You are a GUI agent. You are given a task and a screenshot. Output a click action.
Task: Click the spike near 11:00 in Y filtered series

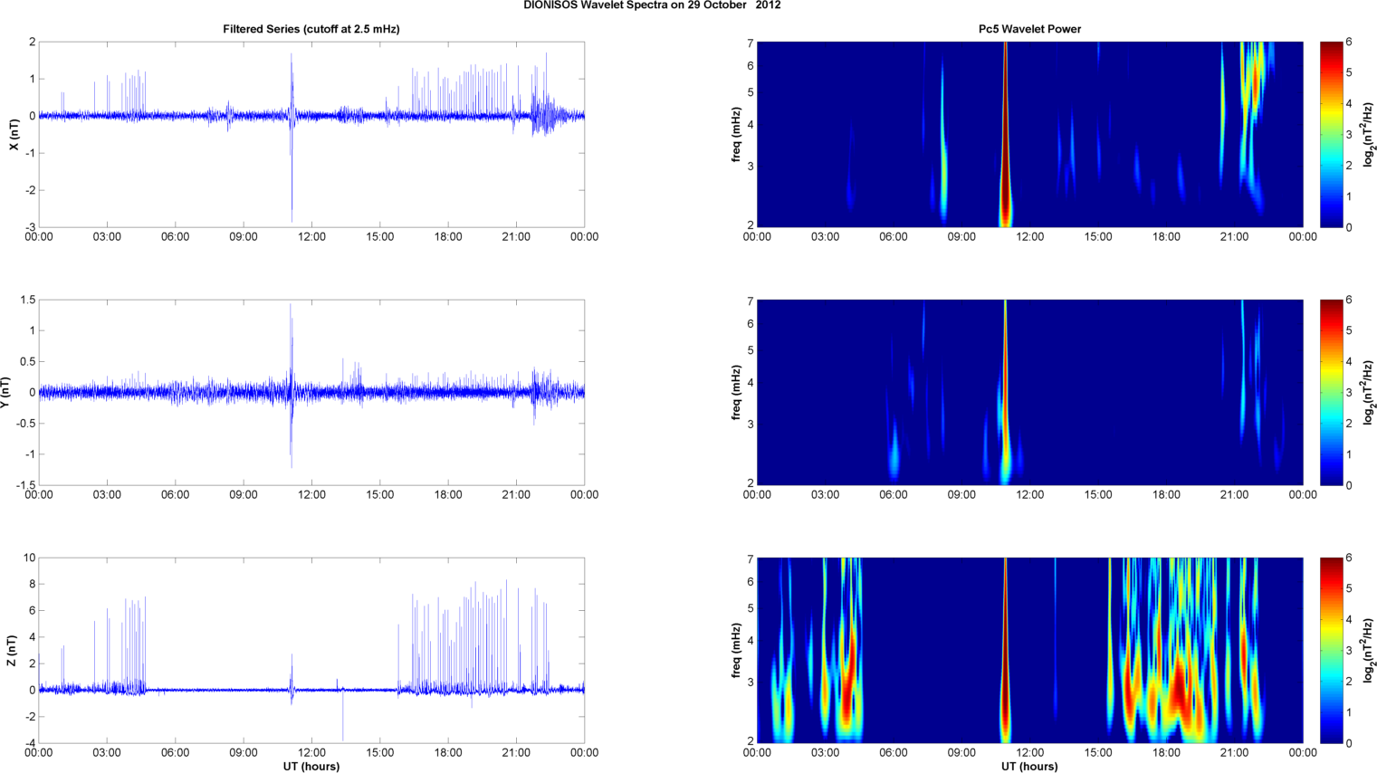(292, 386)
